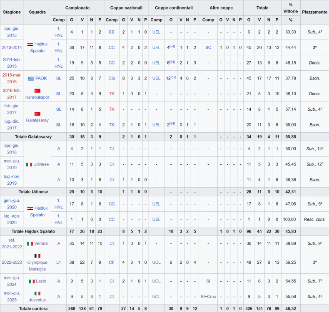329x312 pixels.
Task: Click the Sub., 14º placement cell
Action: point(314,149)
